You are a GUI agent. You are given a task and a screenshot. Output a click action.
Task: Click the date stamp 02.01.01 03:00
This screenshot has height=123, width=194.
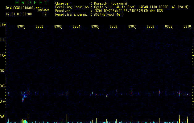click(x=19, y=14)
